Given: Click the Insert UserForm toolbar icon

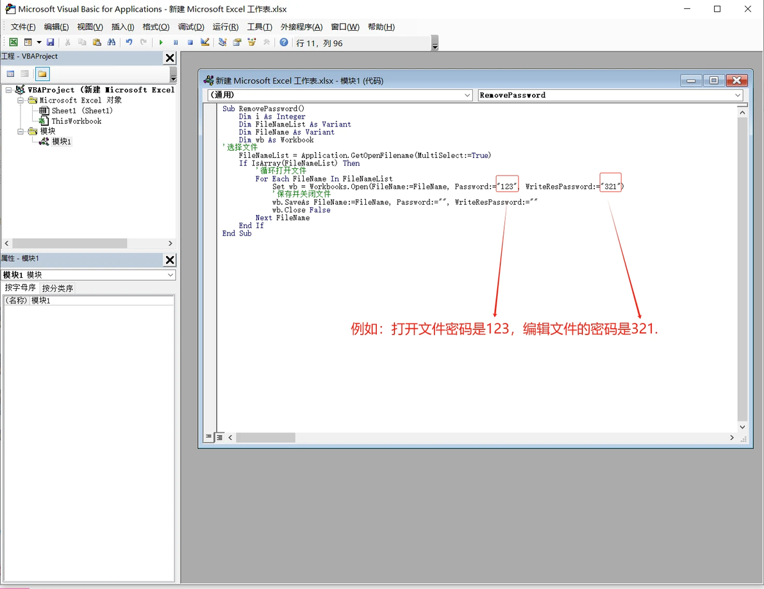Looking at the screenshot, I should coord(28,42).
